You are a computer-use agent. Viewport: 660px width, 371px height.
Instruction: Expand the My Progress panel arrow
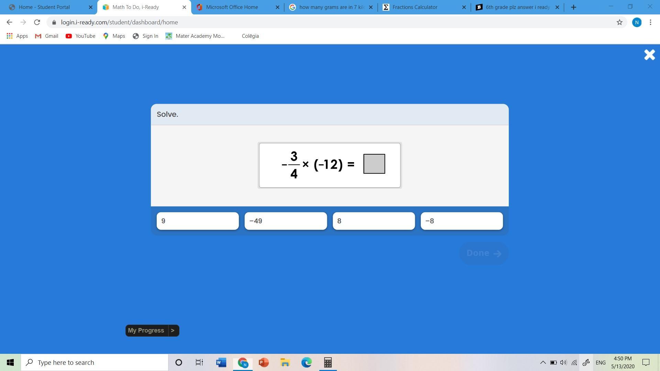(x=173, y=330)
